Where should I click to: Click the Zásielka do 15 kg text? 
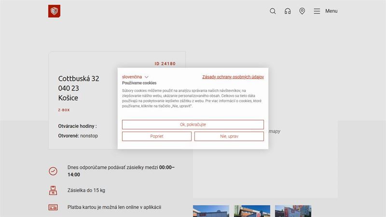click(x=86, y=190)
